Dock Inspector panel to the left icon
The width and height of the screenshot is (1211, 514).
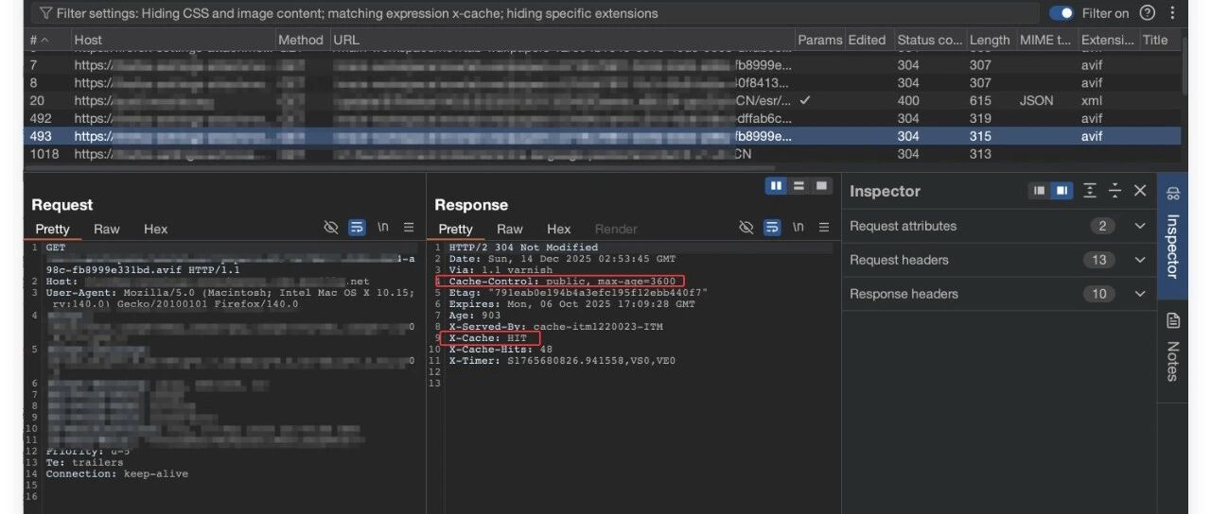pyautogui.click(x=1040, y=191)
